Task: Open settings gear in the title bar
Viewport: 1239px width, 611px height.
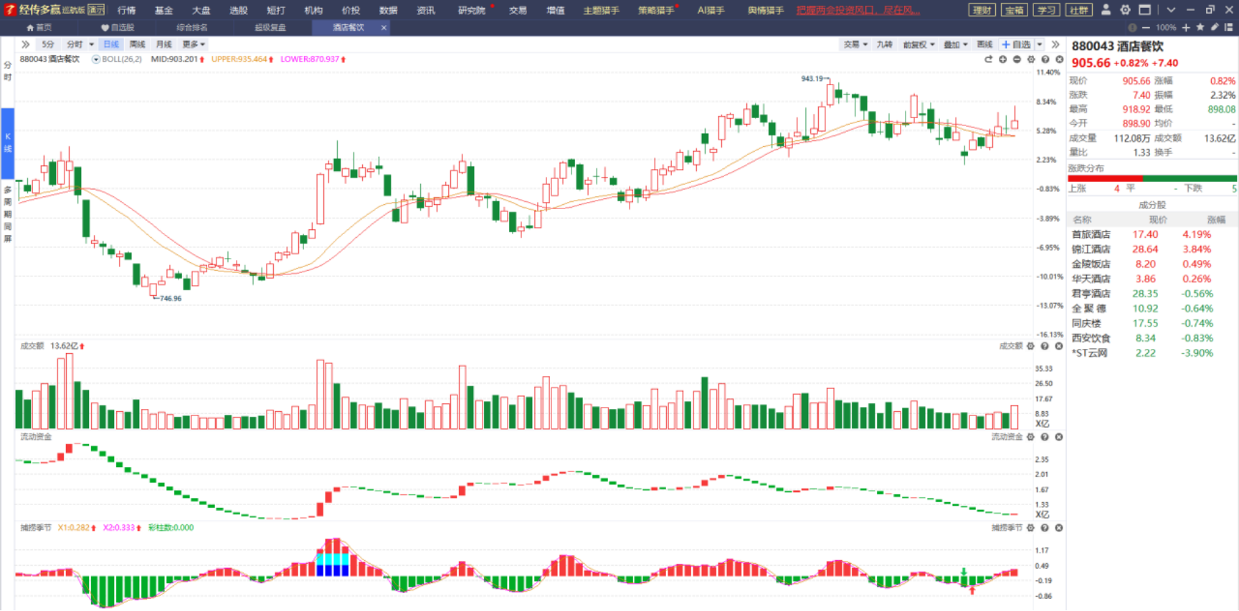Action: coord(1125,10)
